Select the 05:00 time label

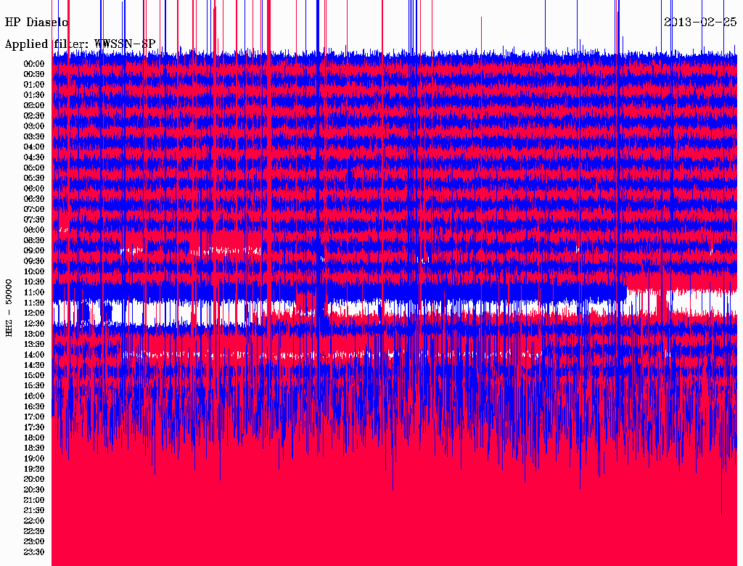34,168
